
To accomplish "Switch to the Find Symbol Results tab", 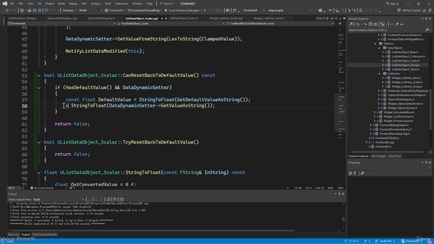I will 45,235.
